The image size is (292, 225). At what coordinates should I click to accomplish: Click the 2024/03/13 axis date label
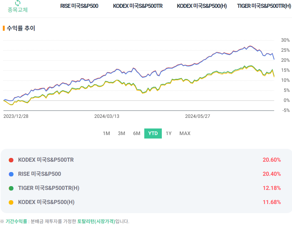(x=107, y=116)
